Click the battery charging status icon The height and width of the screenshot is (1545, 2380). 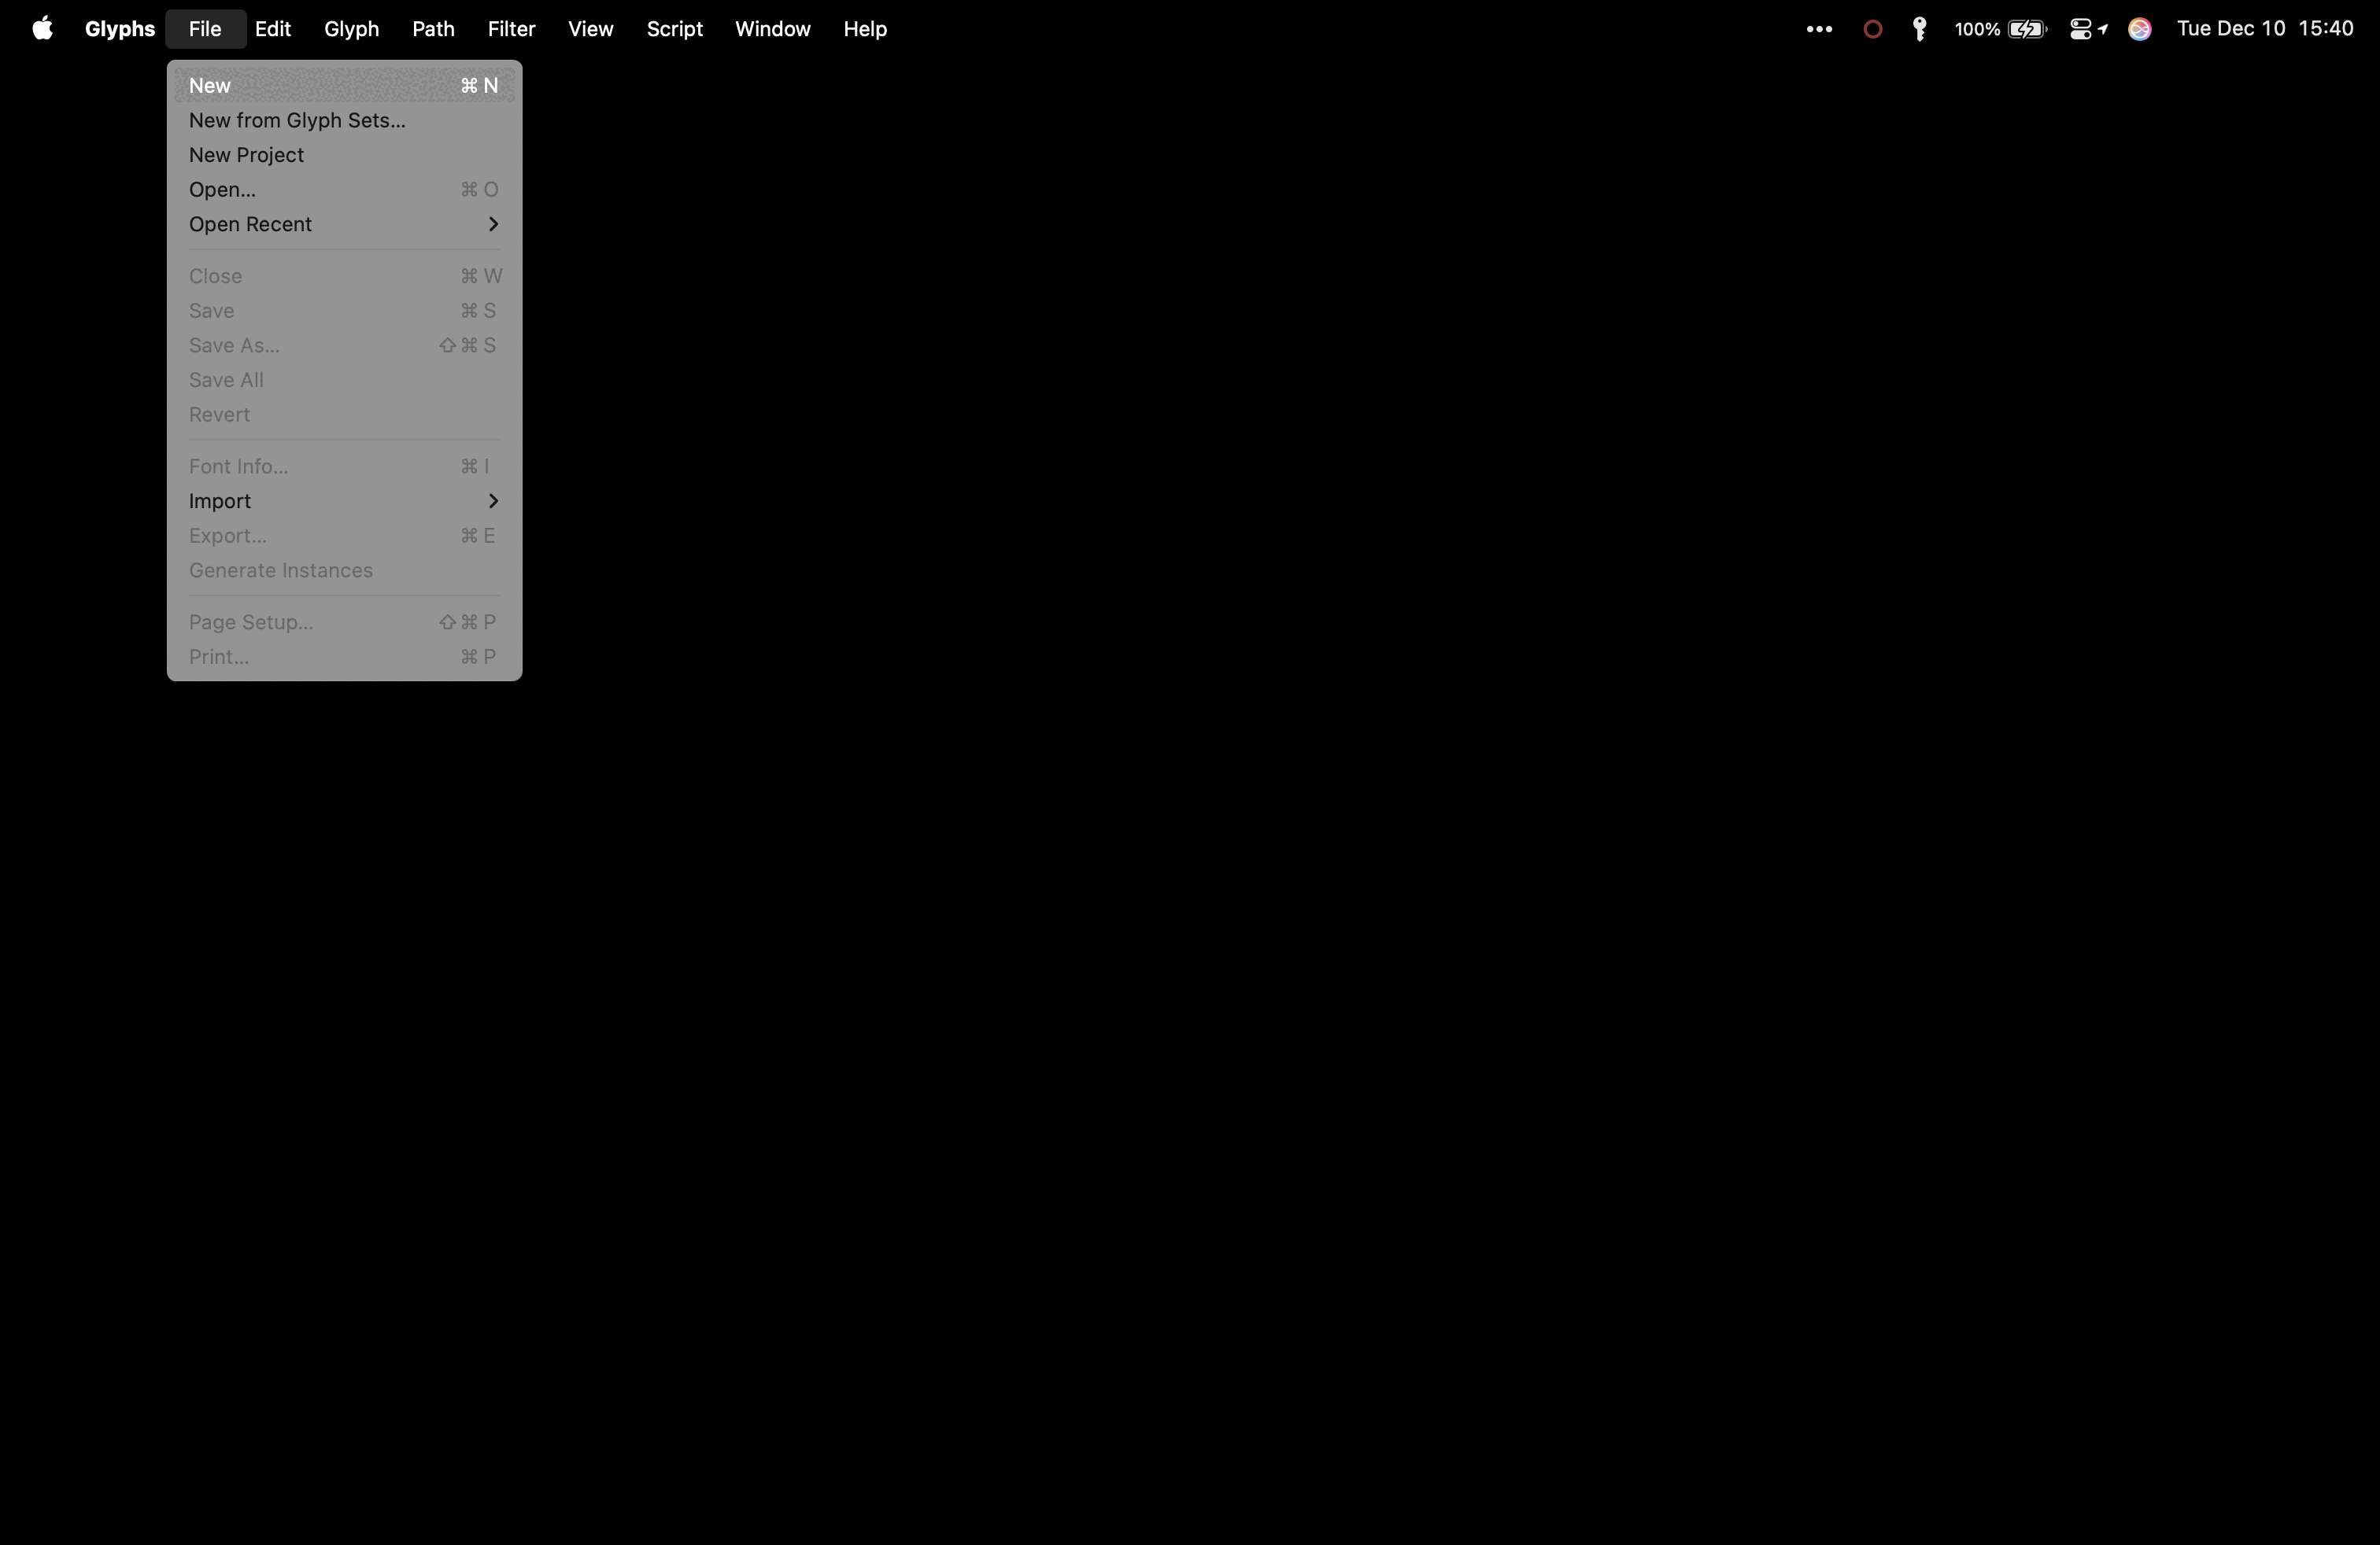2027,29
